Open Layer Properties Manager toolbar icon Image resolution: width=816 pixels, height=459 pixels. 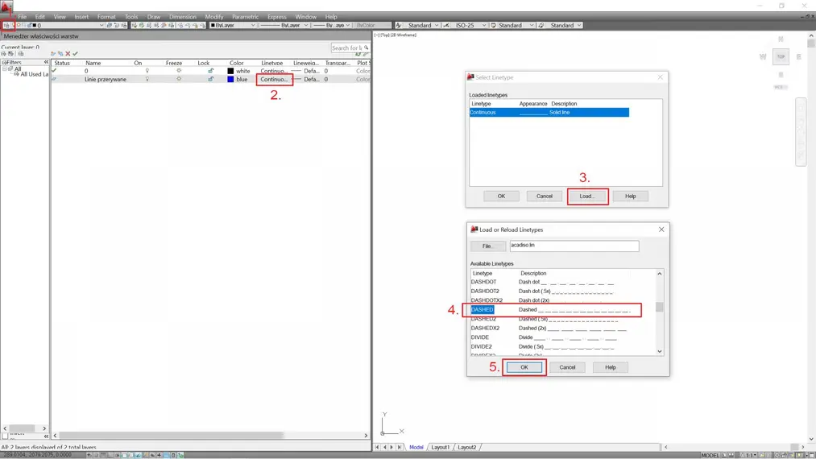click(x=6, y=25)
